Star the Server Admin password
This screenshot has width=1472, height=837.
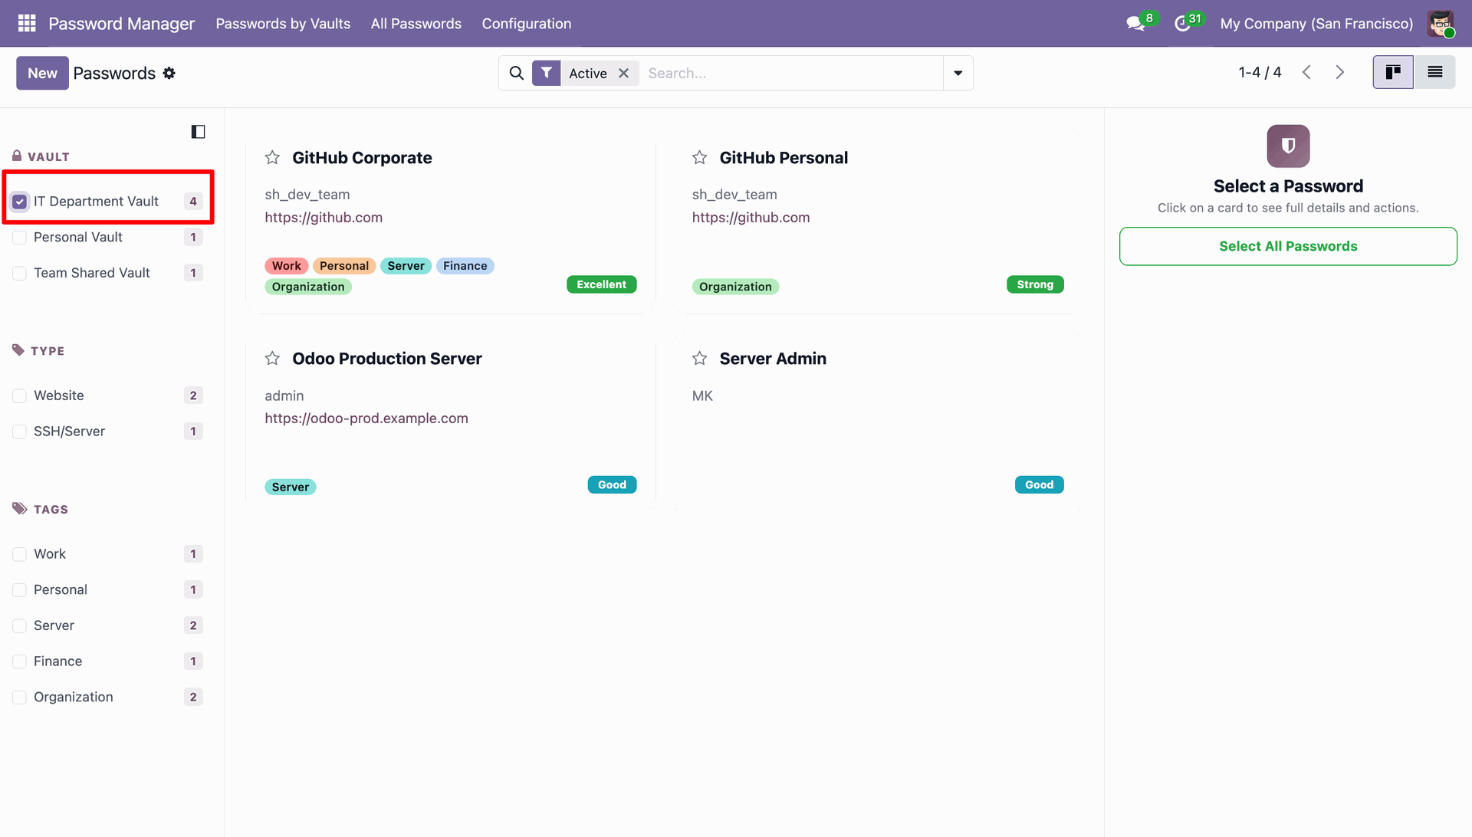[x=699, y=359]
